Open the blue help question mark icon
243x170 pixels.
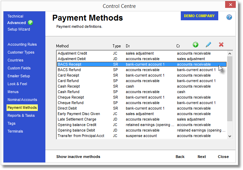229,17
